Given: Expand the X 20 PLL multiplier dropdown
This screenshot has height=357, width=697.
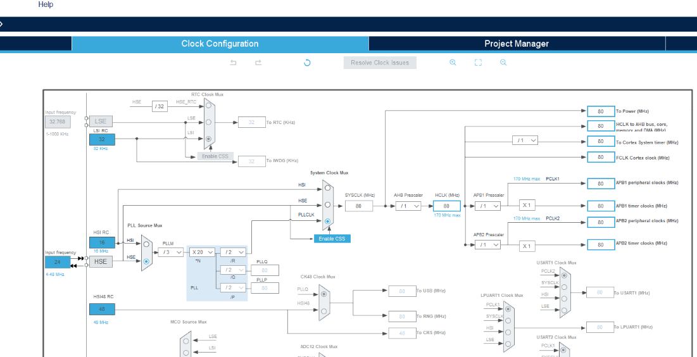Looking at the screenshot, I should point(203,252).
